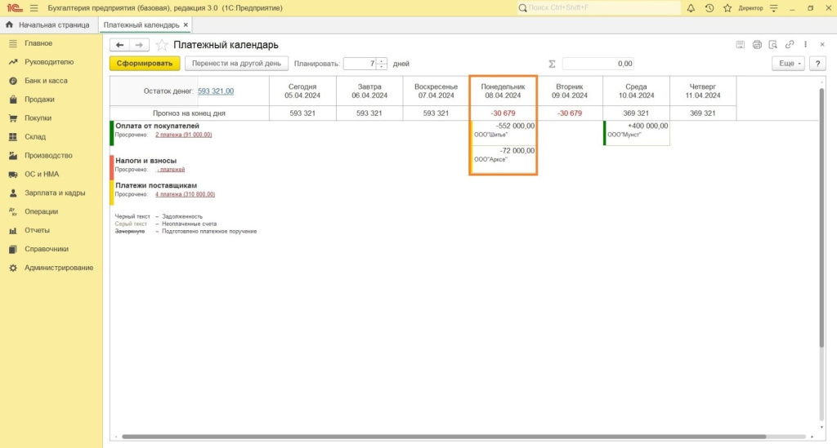The width and height of the screenshot is (837, 448).
Task: Open the three-dots form options menu
Action: 806,45
